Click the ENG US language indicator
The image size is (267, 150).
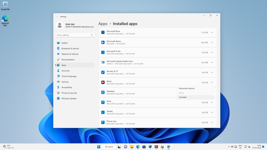point(240,147)
